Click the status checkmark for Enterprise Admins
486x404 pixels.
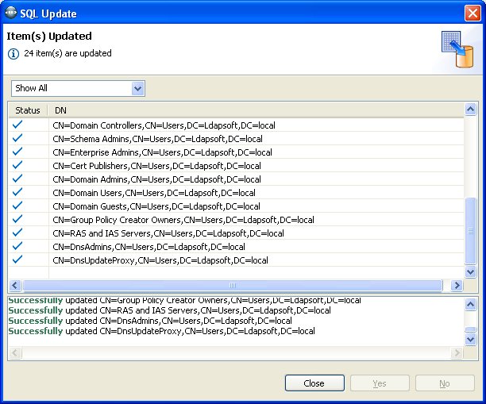pos(17,152)
